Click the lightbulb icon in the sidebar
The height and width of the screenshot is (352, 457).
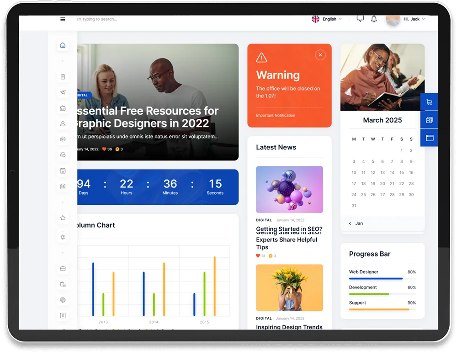(x=63, y=237)
